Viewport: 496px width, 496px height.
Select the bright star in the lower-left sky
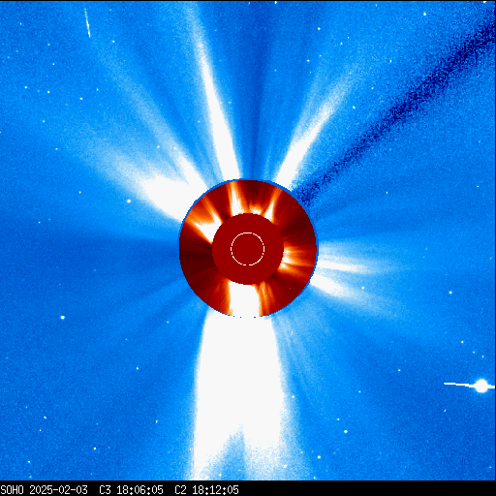coord(63,318)
